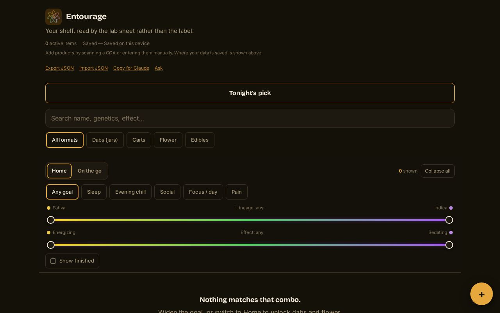Image resolution: width=500 pixels, height=313 pixels.
Task: Select the Dabs (jars) format filter
Action: [105, 140]
